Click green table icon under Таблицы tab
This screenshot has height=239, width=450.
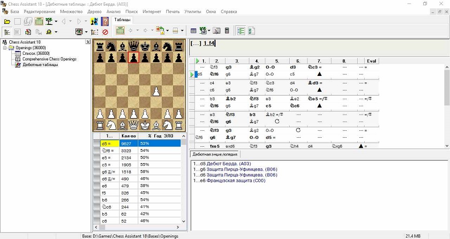(120, 30)
